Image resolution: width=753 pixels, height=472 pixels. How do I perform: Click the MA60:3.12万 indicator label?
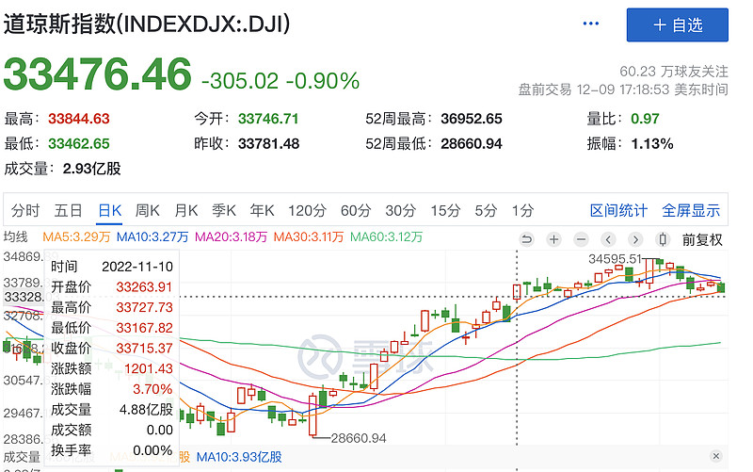tap(386, 237)
